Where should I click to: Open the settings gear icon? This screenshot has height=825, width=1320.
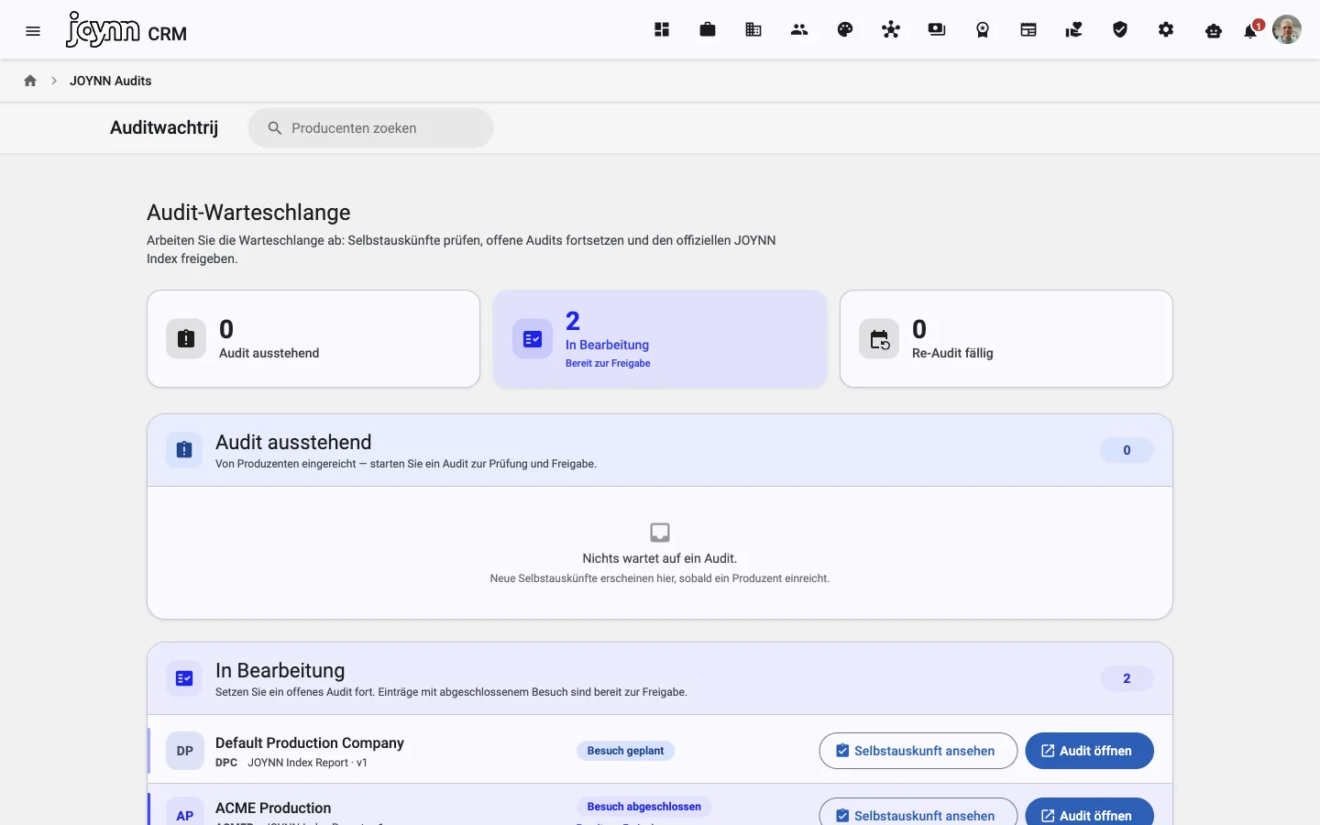(1166, 30)
